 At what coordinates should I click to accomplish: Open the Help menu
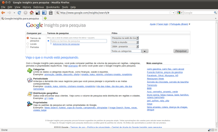pyautogui.click(x=73, y=7)
